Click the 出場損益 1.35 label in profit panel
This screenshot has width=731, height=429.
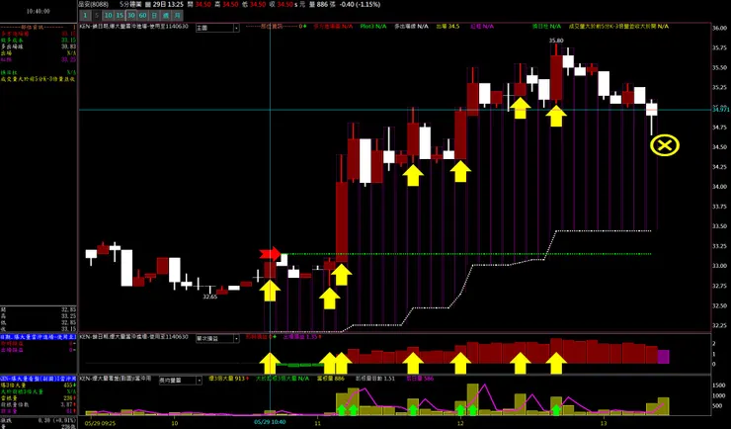pyautogui.click(x=301, y=337)
